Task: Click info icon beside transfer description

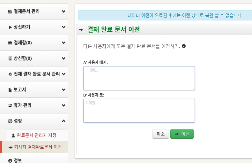Action: [x=184, y=46]
